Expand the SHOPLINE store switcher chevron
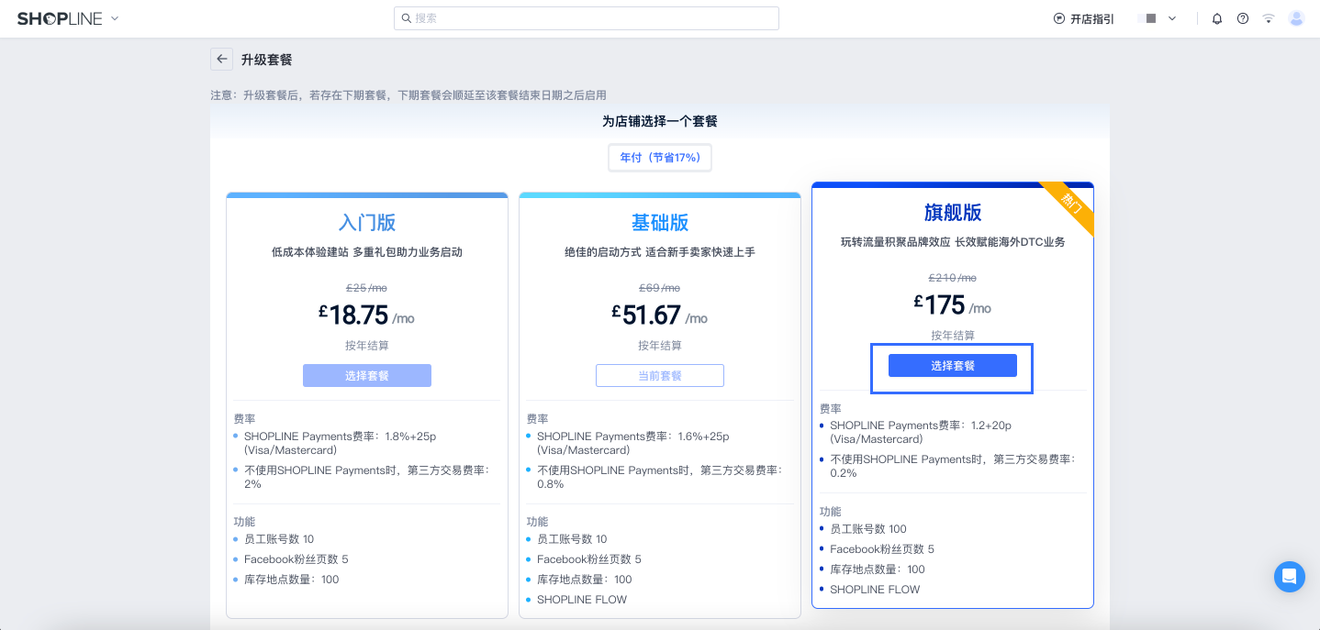Screen dimensions: 1320x630 (x=115, y=18)
